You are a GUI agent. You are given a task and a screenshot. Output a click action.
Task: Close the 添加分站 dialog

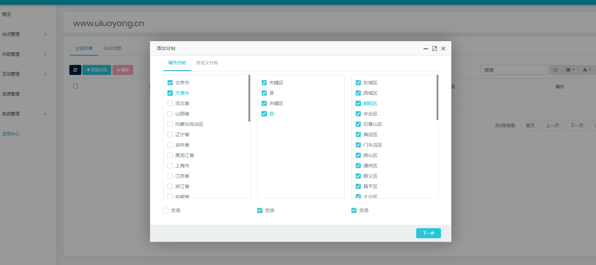(x=443, y=49)
